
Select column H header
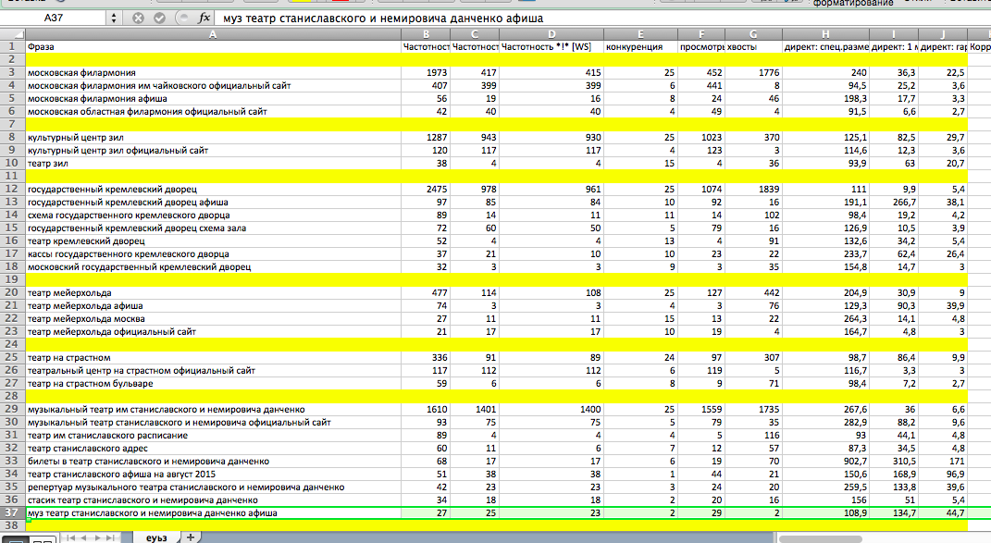825,34
